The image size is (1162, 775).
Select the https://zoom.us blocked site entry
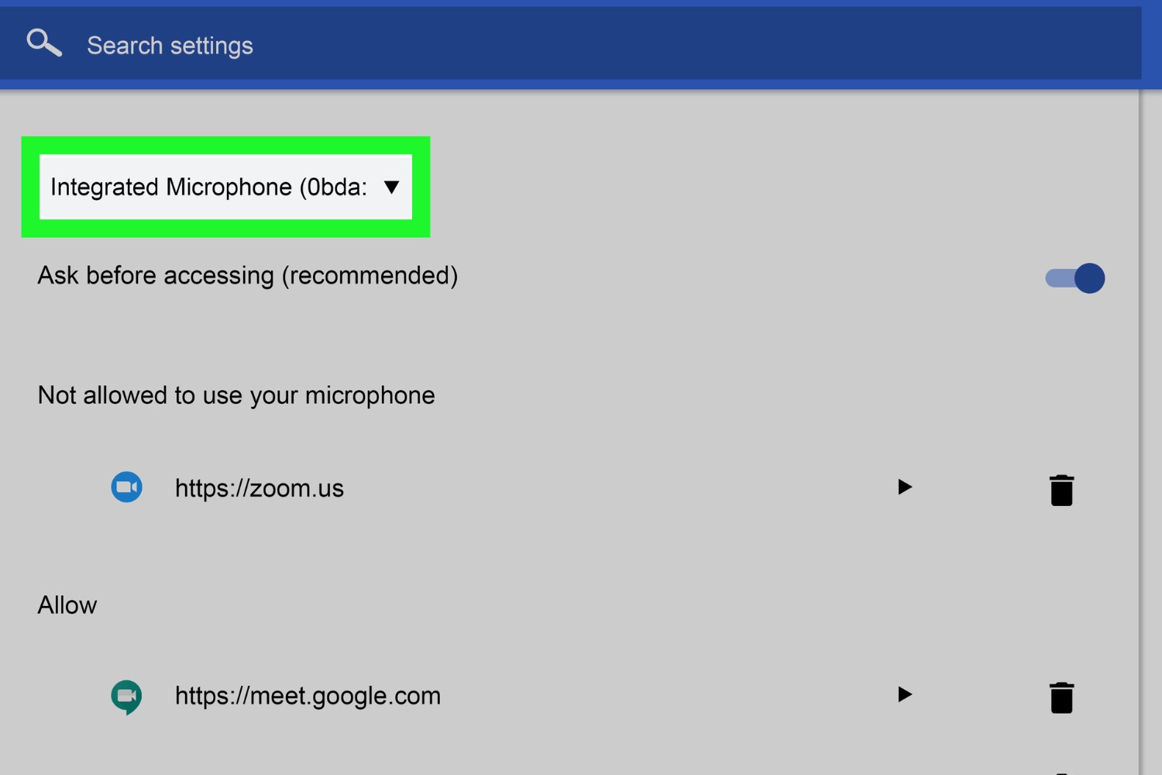(260, 488)
